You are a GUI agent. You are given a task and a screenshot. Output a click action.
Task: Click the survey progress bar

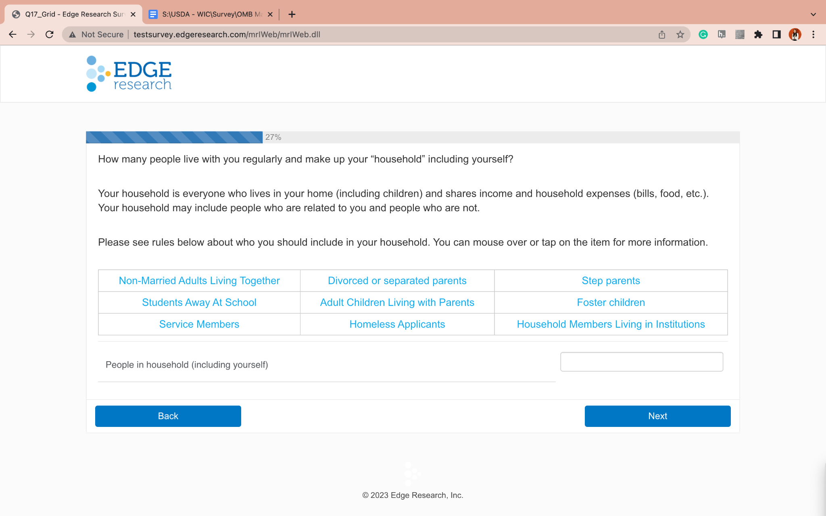tap(174, 137)
